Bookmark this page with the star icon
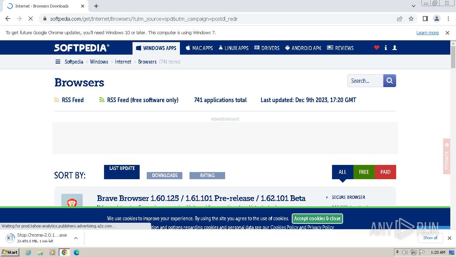The width and height of the screenshot is (456, 257). click(x=411, y=19)
